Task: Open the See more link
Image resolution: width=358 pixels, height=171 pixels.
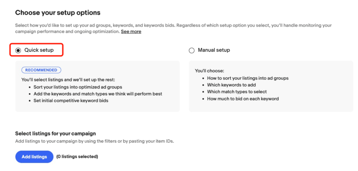Action: pyautogui.click(x=131, y=31)
